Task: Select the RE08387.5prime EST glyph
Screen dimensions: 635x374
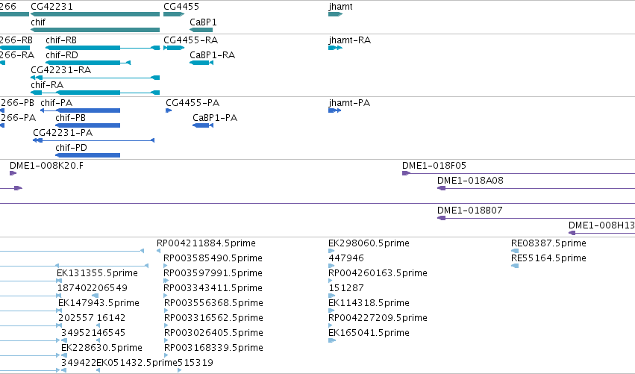Action: click(x=515, y=251)
